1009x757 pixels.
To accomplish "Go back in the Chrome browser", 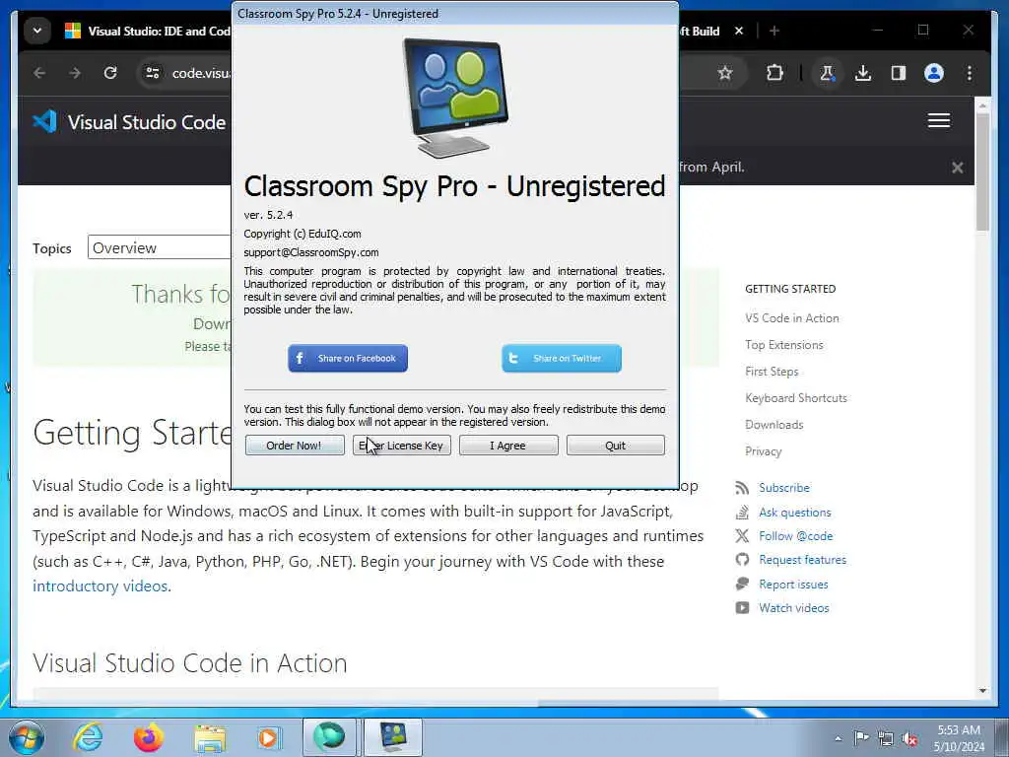I will 39,73.
